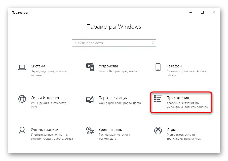The height and width of the screenshot is (161, 228).
Task: Open the Устройства keyboard-speaker icon
Action: 90,67
